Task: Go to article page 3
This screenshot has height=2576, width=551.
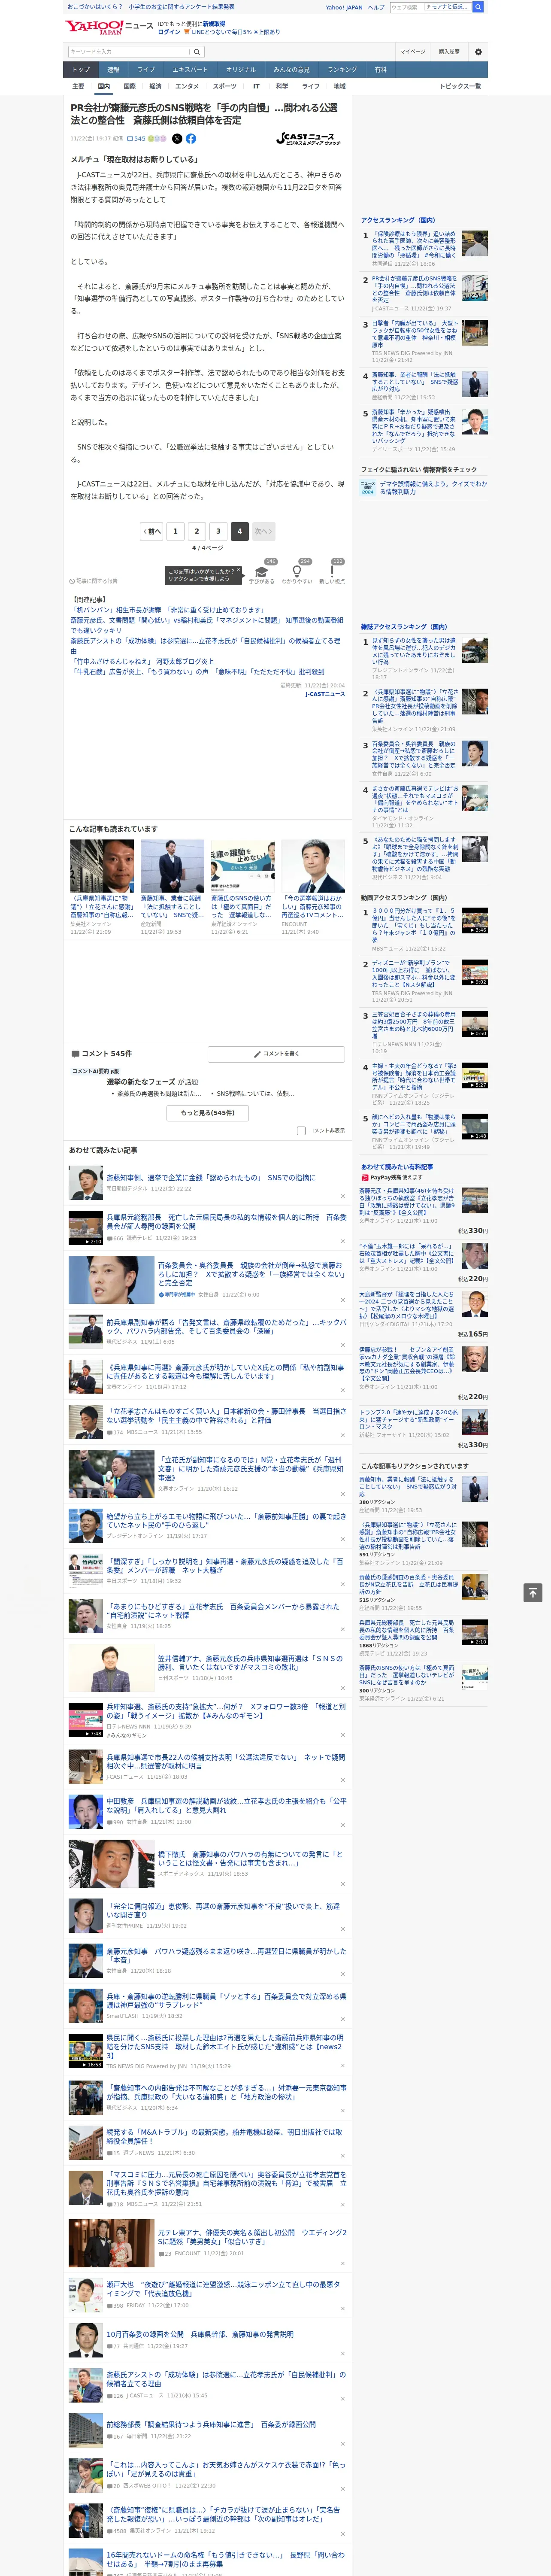Action: tap(218, 531)
